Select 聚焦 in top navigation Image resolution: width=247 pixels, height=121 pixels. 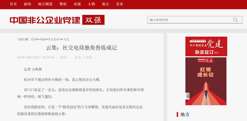[x=63, y=4]
